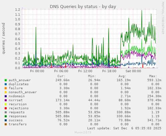The width and height of the screenshot is (166, 136).
Task: Click auth_answer max value 593.12m
Action: click(154, 80)
